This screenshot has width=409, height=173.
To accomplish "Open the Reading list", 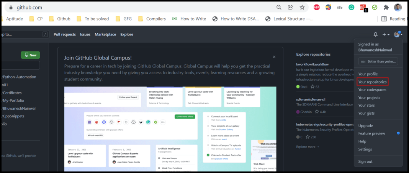I will tap(394, 19).
